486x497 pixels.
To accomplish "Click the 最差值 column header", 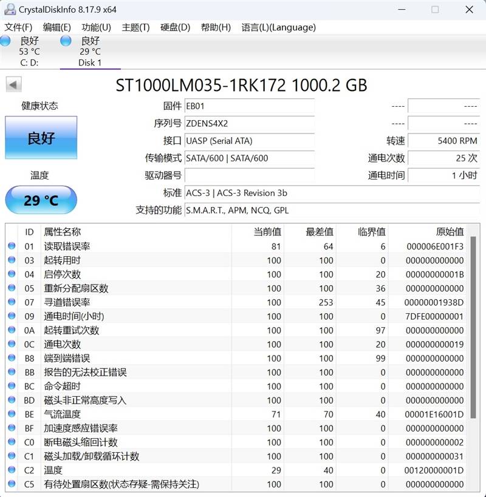I will click(x=310, y=232).
